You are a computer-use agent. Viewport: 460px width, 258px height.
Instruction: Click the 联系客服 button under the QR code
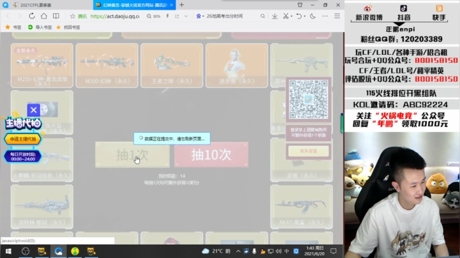pos(309,151)
